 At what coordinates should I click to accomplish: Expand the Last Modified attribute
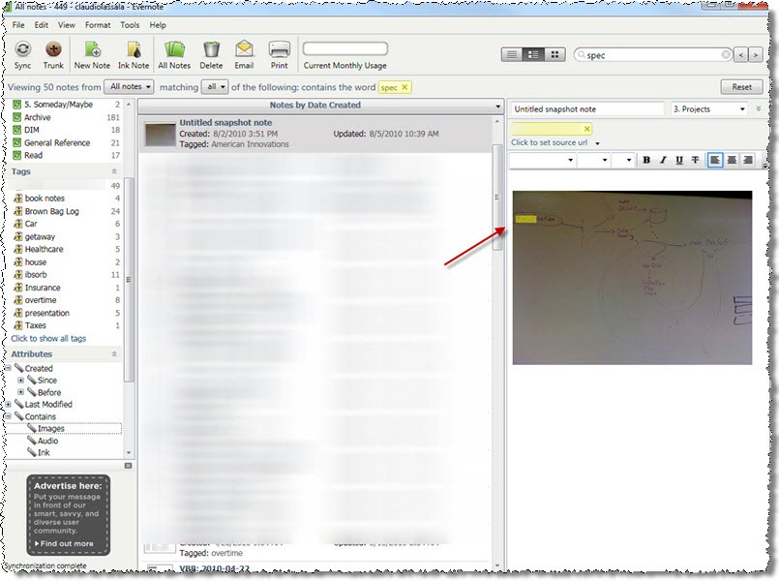click(x=9, y=405)
